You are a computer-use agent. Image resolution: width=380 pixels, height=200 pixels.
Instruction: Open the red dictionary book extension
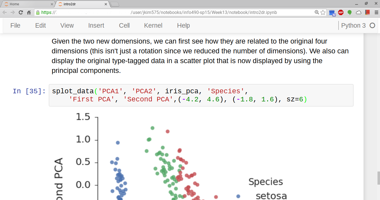[367, 12]
